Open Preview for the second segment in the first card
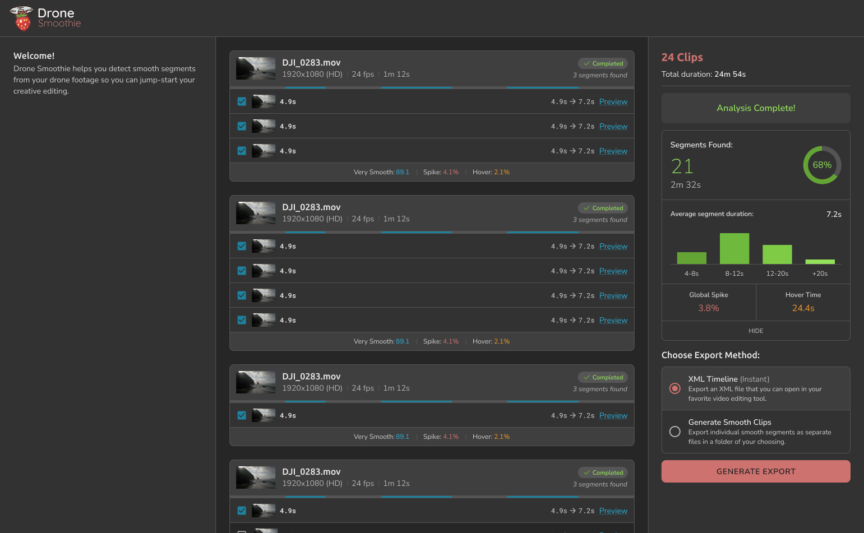 tap(613, 126)
